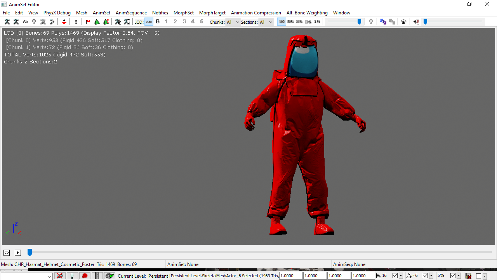The image size is (497, 280).
Task: Open the Chunks dropdown
Action: pos(233,22)
